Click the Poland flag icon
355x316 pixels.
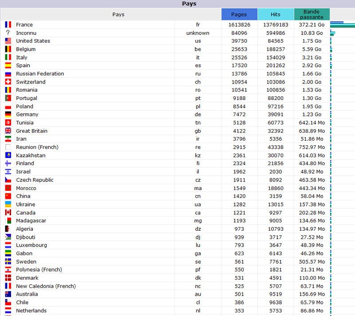click(x=8, y=107)
